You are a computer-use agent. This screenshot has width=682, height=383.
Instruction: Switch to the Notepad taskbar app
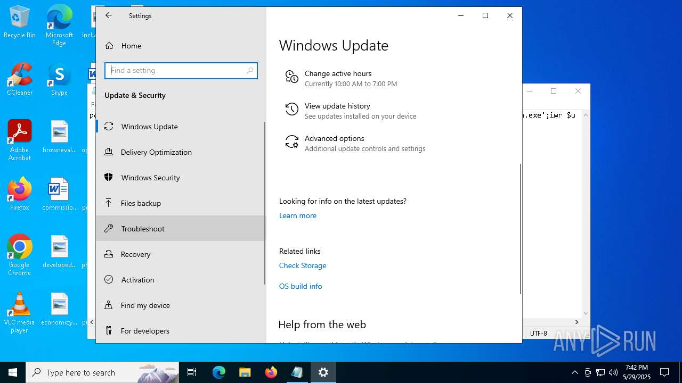point(297,372)
